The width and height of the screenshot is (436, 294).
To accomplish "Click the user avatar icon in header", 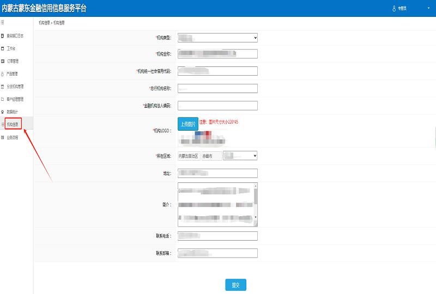I will pyautogui.click(x=394, y=8).
